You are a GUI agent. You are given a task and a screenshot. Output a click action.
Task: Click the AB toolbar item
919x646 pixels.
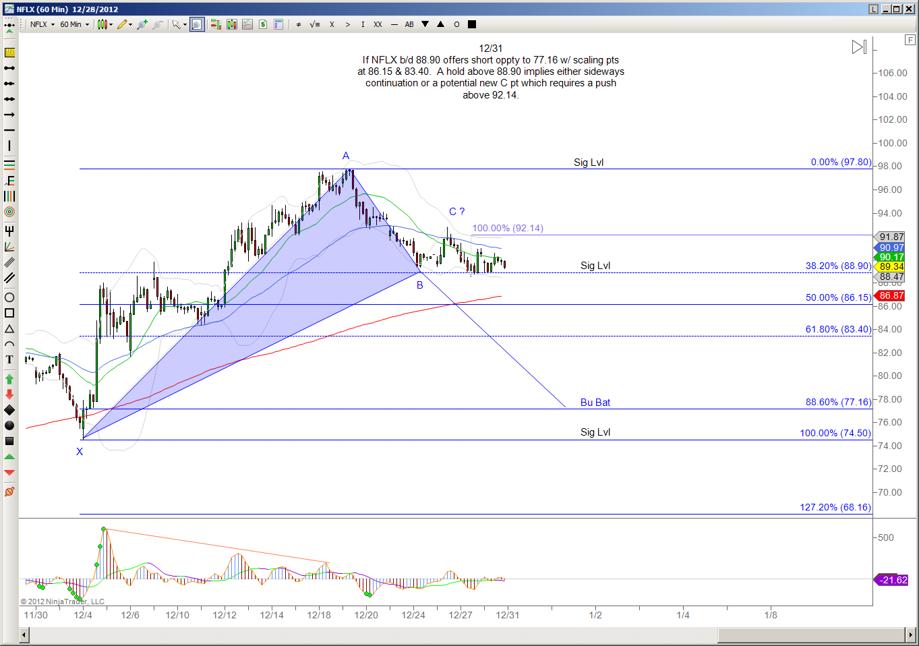click(409, 24)
